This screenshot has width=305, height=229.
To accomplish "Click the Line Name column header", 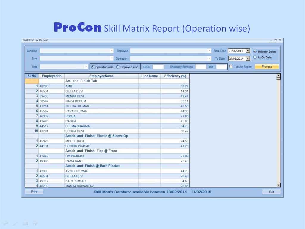I will pyautogui.click(x=150, y=76).
